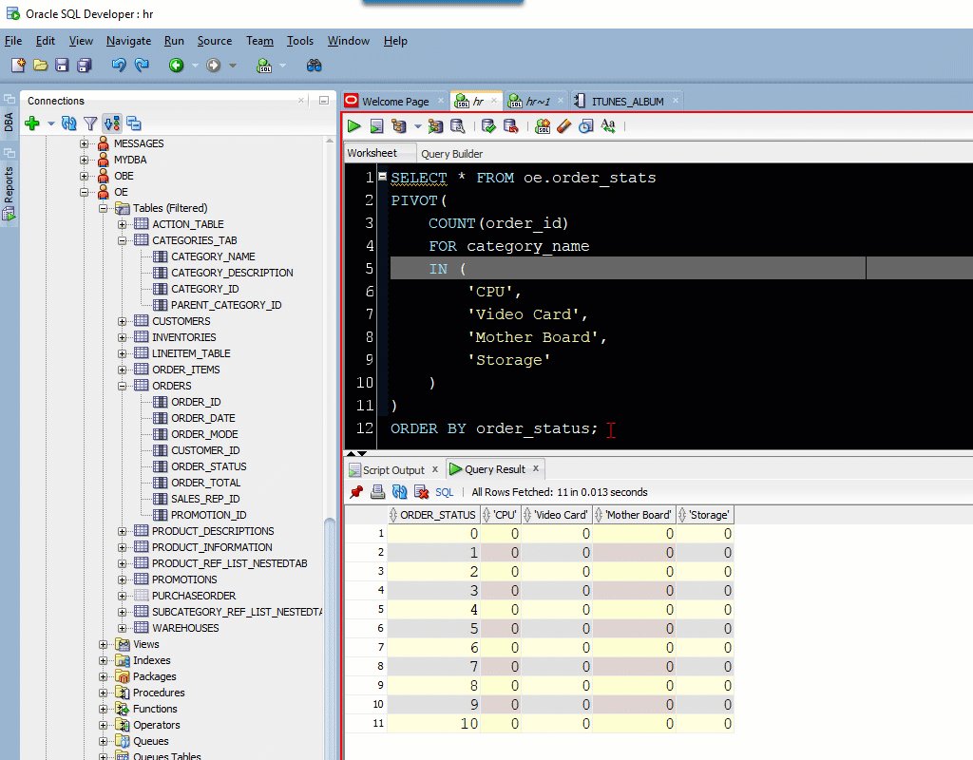973x760 pixels.
Task: Run the worksheet as a script
Action: tap(376, 126)
